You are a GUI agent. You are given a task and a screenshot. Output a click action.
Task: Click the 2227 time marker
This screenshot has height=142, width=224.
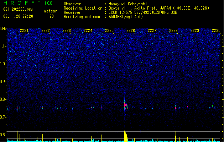tap(152, 31)
